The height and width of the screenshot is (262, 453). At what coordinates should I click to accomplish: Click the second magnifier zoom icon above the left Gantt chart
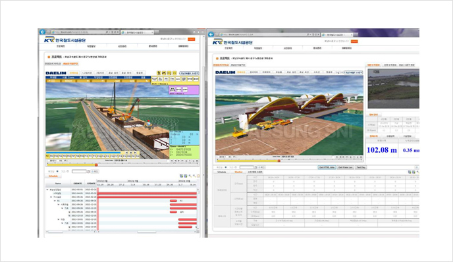coord(194,176)
